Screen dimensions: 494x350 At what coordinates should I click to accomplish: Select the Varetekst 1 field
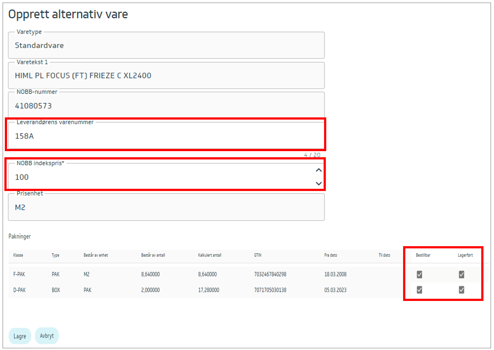coord(166,76)
